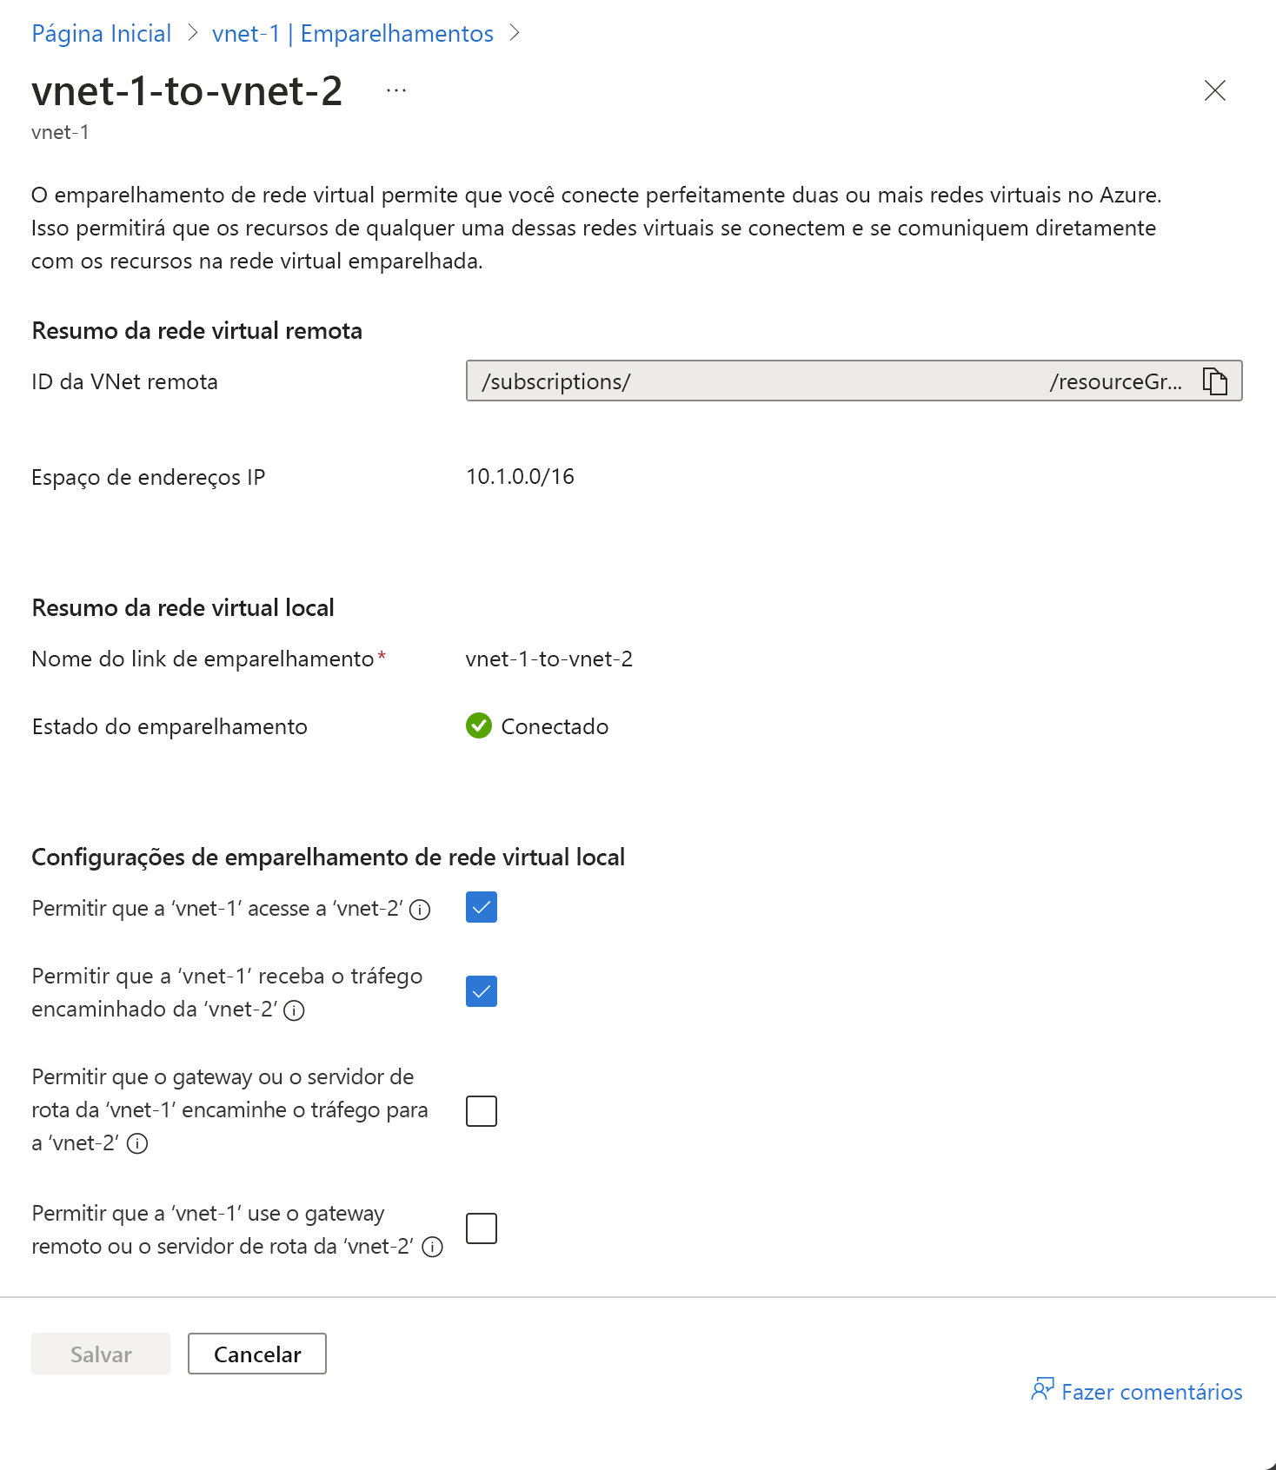Show info for remote gateway usage option
Viewport: 1276px width, 1470px height.
pos(432,1248)
